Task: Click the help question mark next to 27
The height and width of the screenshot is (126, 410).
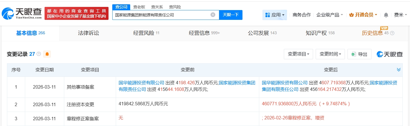Action: pos(39,54)
